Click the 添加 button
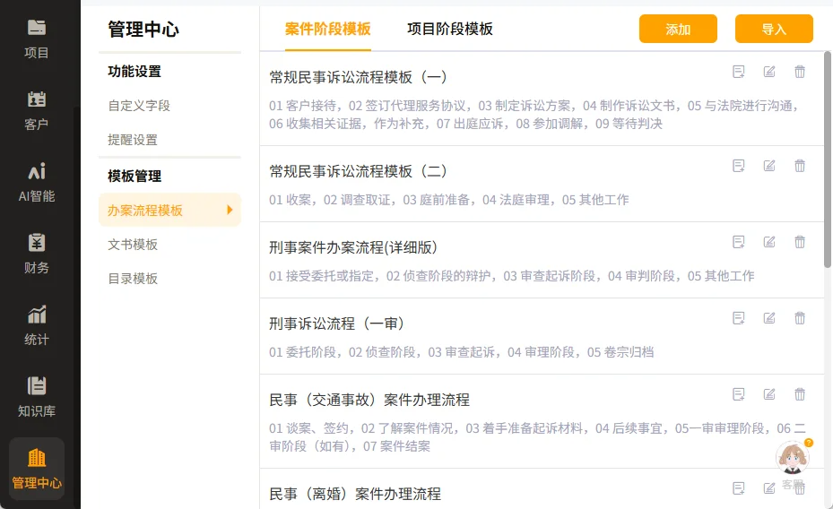The width and height of the screenshot is (833, 509). click(678, 29)
